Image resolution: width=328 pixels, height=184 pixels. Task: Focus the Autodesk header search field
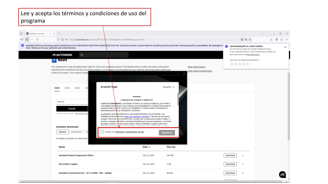point(104,55)
